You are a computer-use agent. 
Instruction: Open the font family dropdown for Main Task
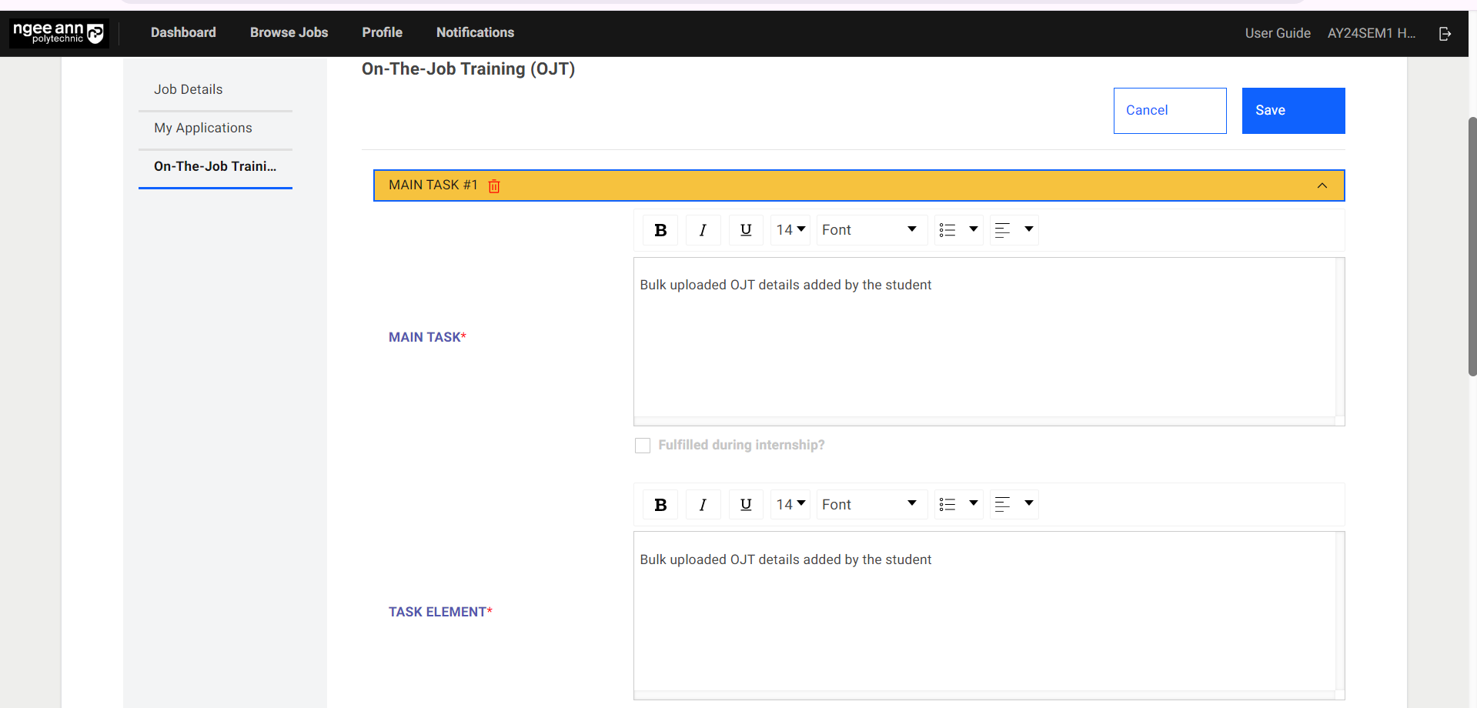[x=870, y=229]
